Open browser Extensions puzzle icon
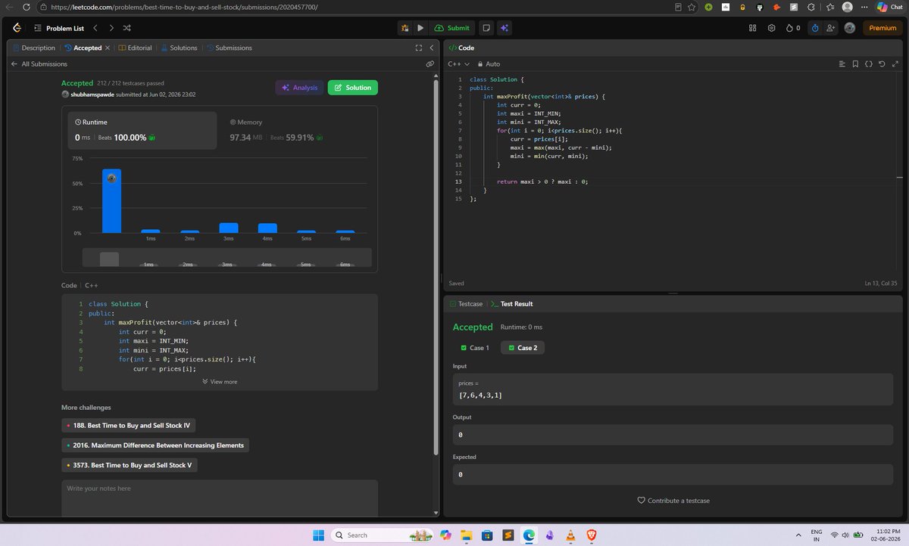This screenshot has width=909, height=546. click(810, 7)
